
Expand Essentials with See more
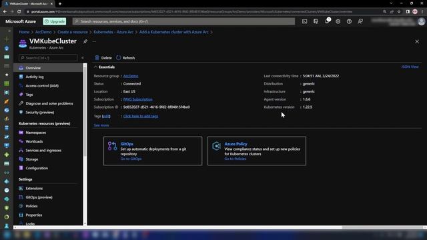101,125
